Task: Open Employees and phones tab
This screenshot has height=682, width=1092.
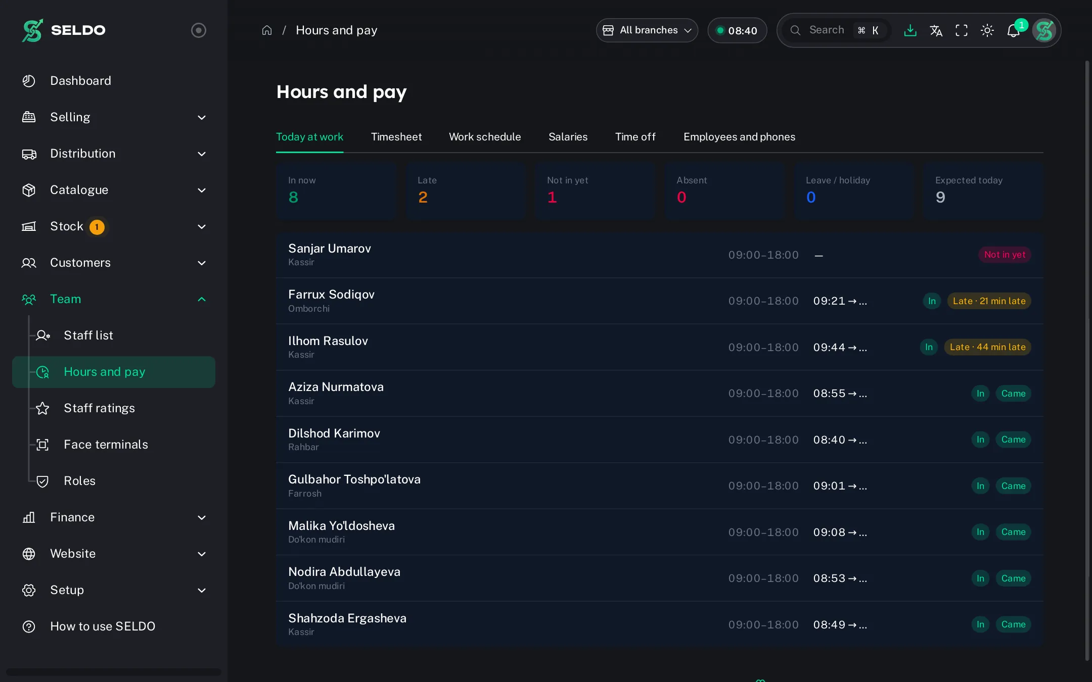Action: pyautogui.click(x=739, y=137)
